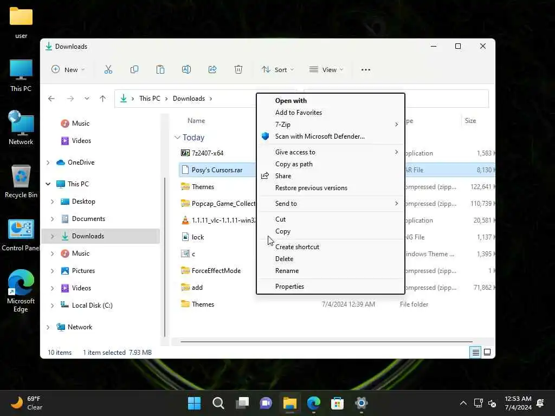Click the Copy icon in toolbar
Screen dimensions: 555x416
[134, 70]
